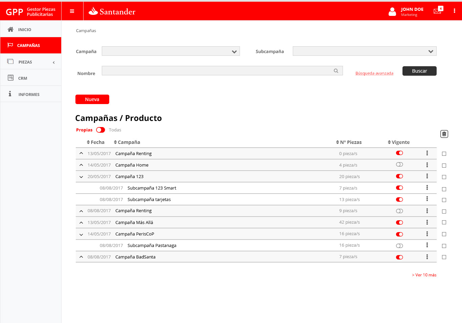Screen dimensions: 462x323
Task: Click the GPP Gestor Piezas Publicitarias logo
Action: coord(31,12)
